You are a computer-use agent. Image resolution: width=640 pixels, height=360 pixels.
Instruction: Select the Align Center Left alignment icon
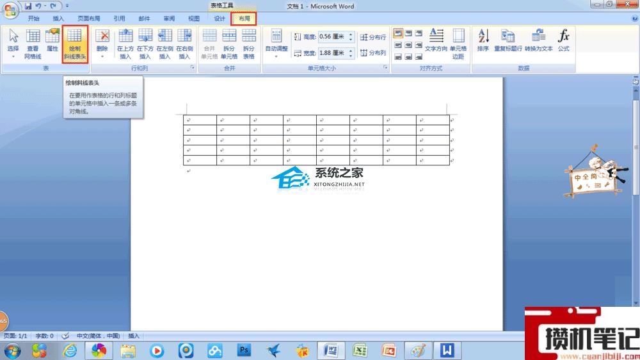coord(398,45)
